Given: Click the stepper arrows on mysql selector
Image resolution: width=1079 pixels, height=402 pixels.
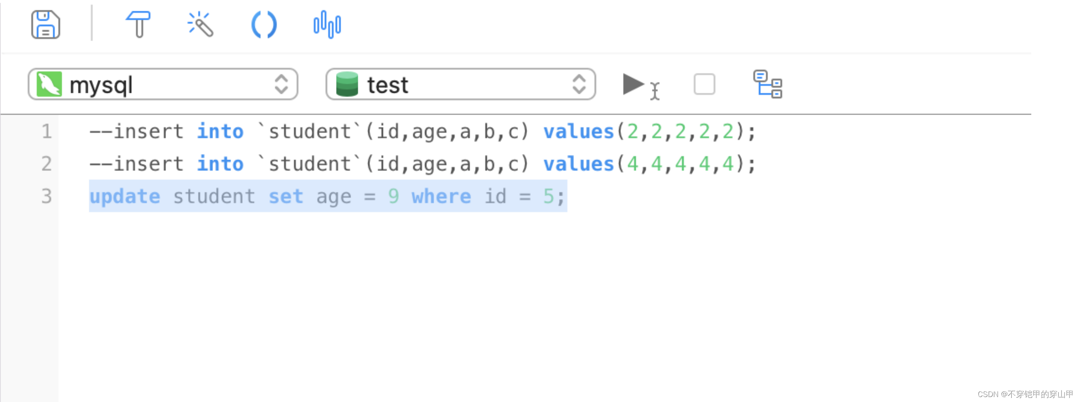Looking at the screenshot, I should coord(281,85).
